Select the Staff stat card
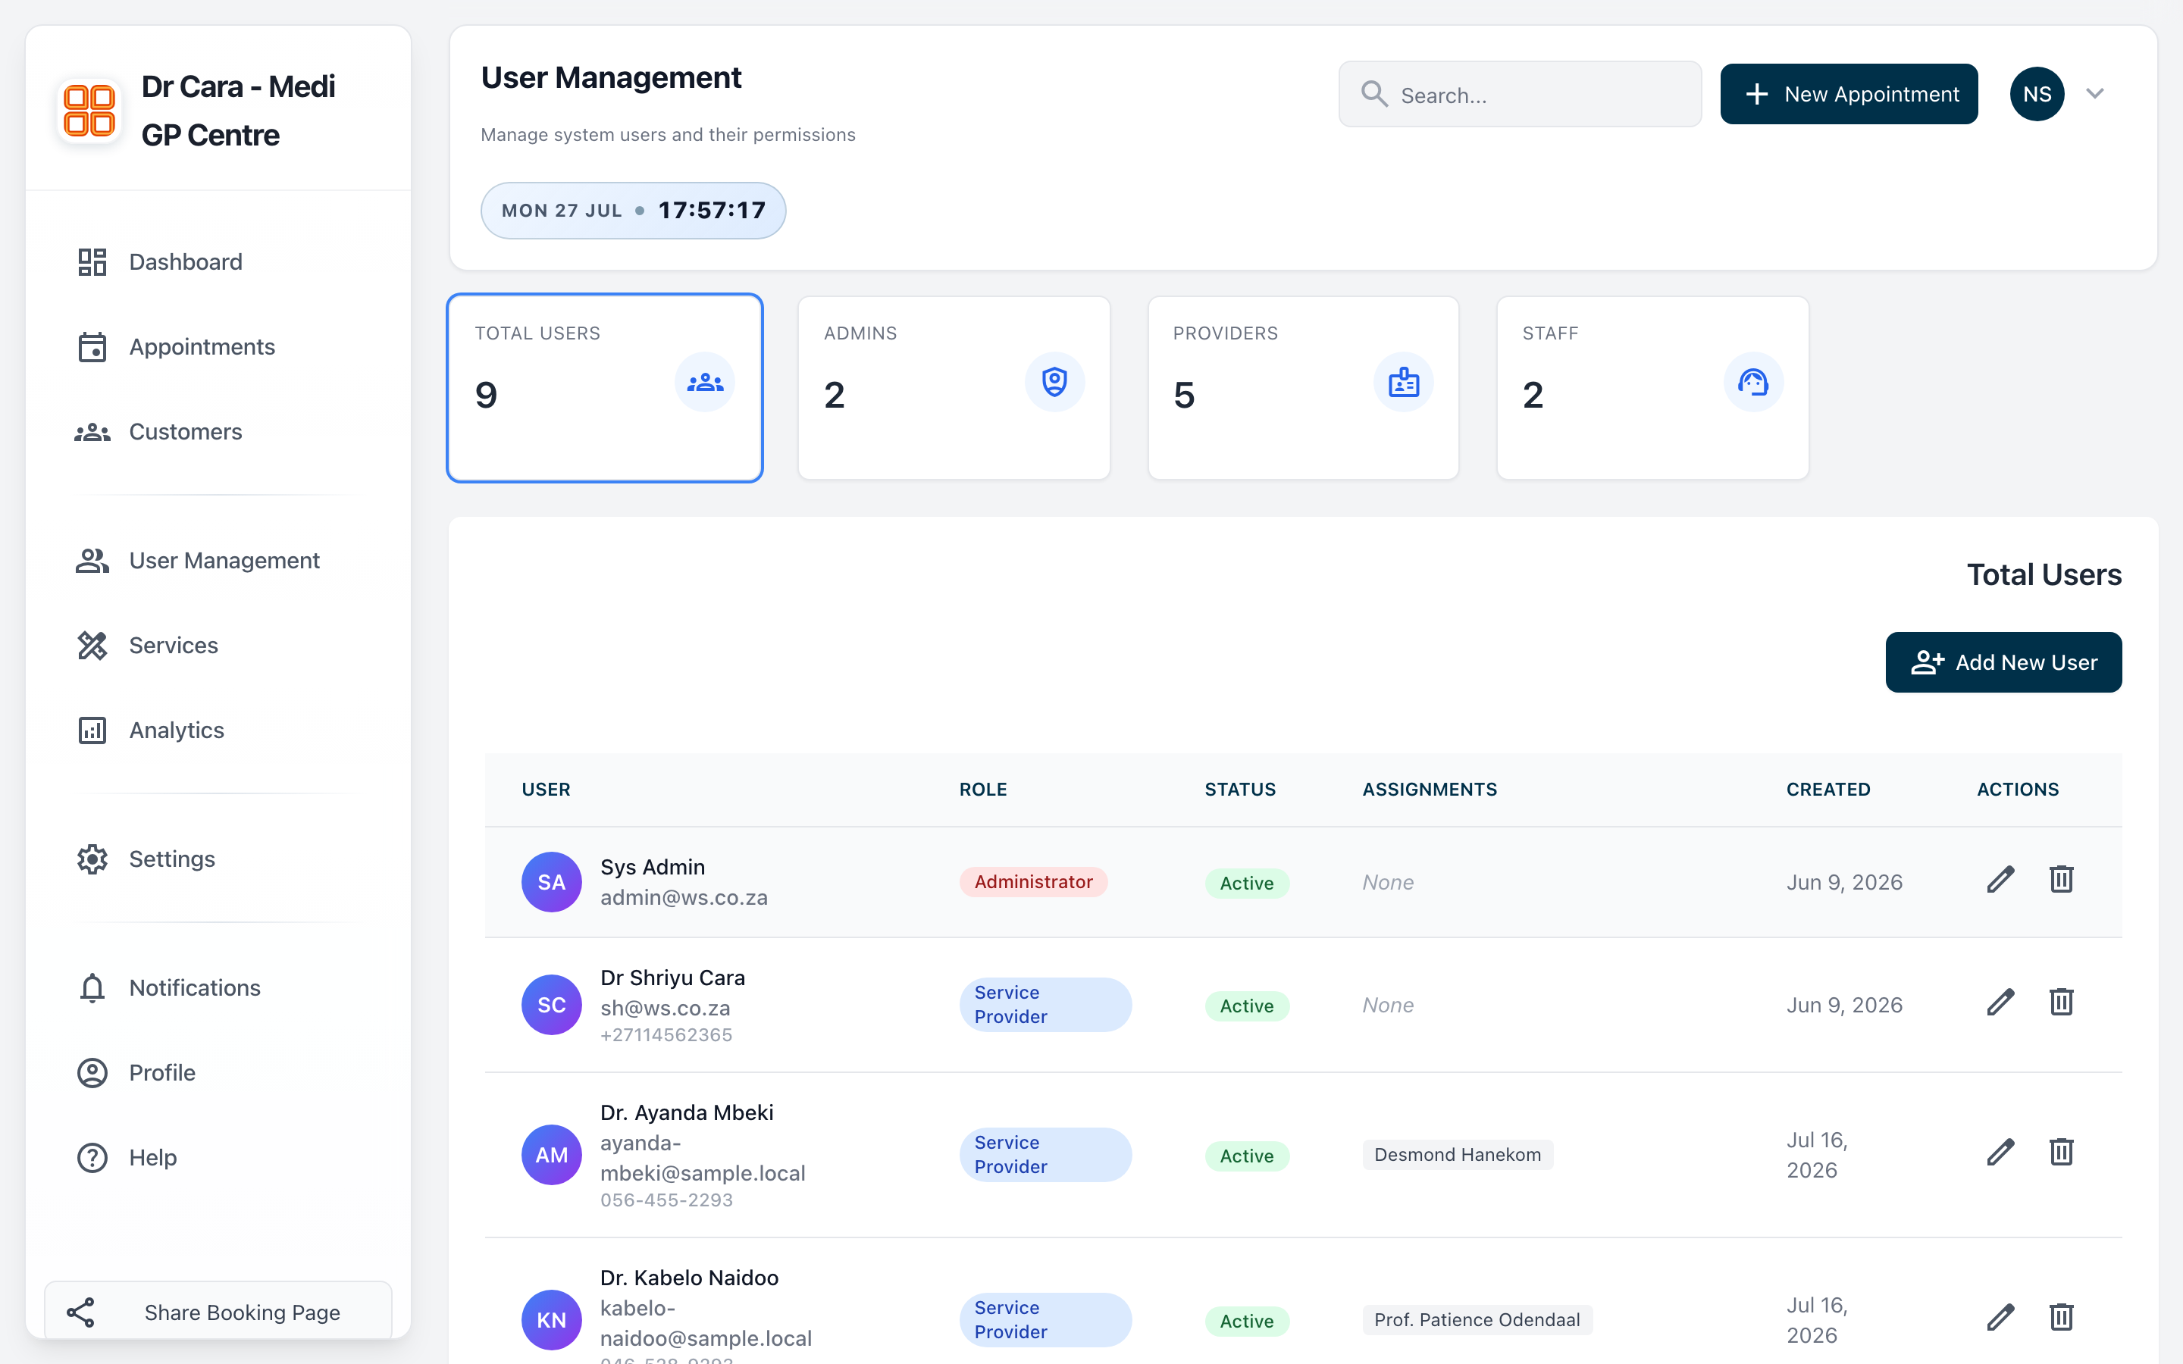Image resolution: width=2183 pixels, height=1364 pixels. (x=1652, y=388)
